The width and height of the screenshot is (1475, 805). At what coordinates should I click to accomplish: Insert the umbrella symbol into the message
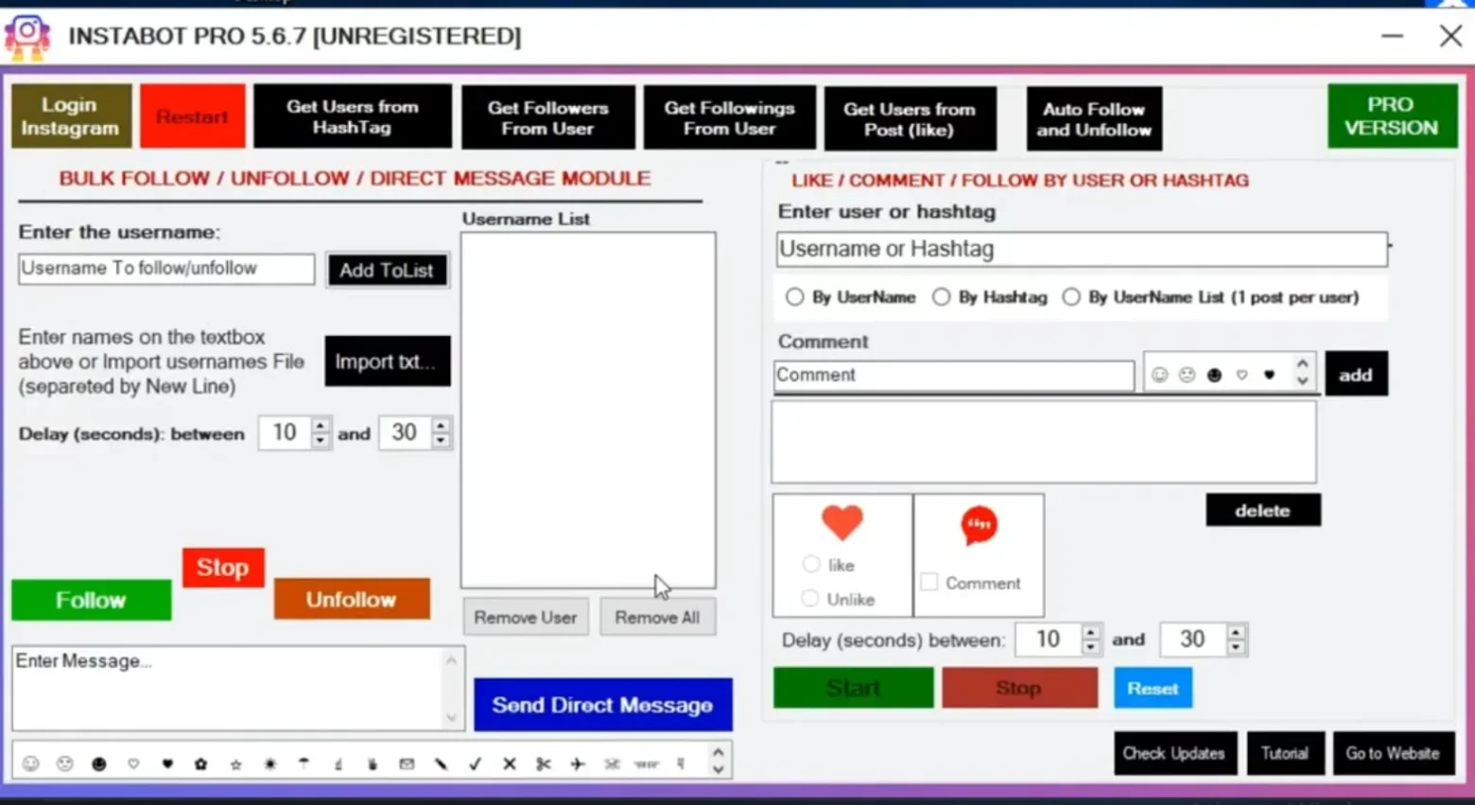304,763
